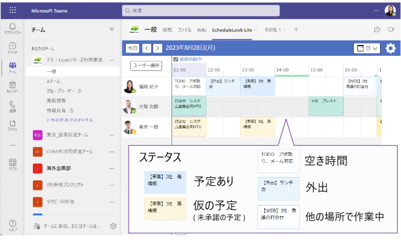Open Files in the left rail
The image size is (401, 241).
pos(13,125)
